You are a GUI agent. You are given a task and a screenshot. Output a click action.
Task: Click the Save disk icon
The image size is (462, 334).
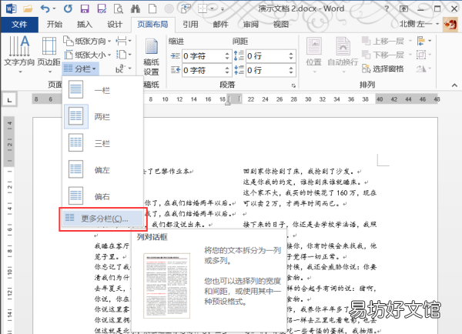coord(85,8)
